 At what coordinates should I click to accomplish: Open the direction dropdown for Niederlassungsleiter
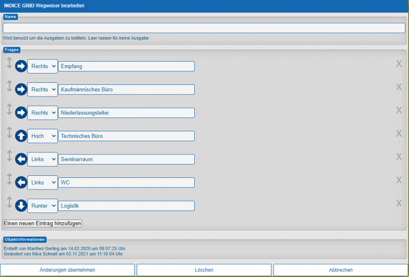click(x=42, y=112)
